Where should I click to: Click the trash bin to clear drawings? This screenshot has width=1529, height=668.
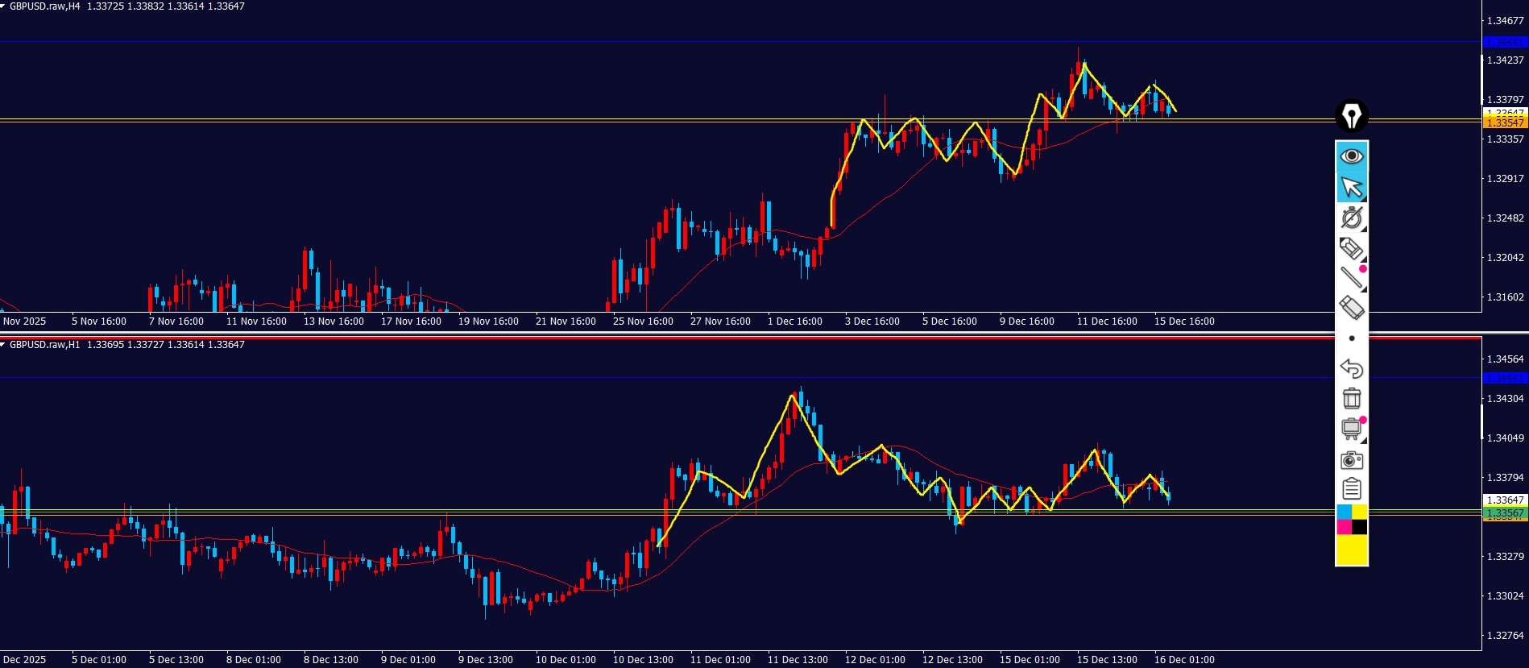(x=1351, y=398)
